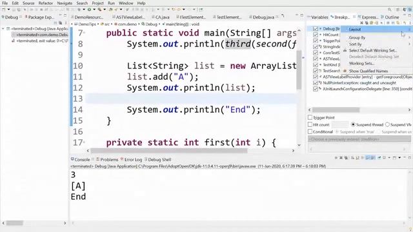Viewport: 413px width, 232px height.
Task: Click Expand All icon in Breakpoints view
Action: pyautogui.click(x=388, y=23)
